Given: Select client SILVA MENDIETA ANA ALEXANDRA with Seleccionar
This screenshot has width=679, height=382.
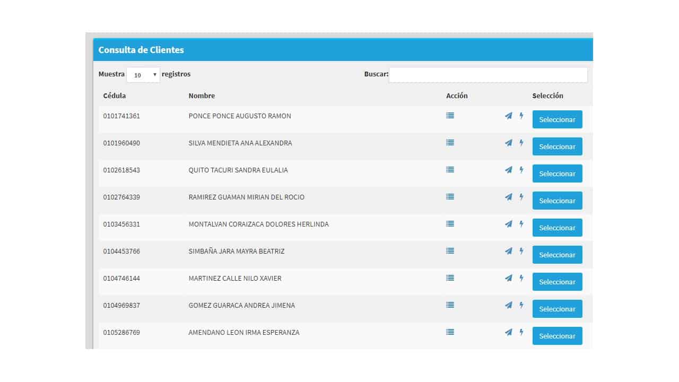Looking at the screenshot, I should click(557, 146).
